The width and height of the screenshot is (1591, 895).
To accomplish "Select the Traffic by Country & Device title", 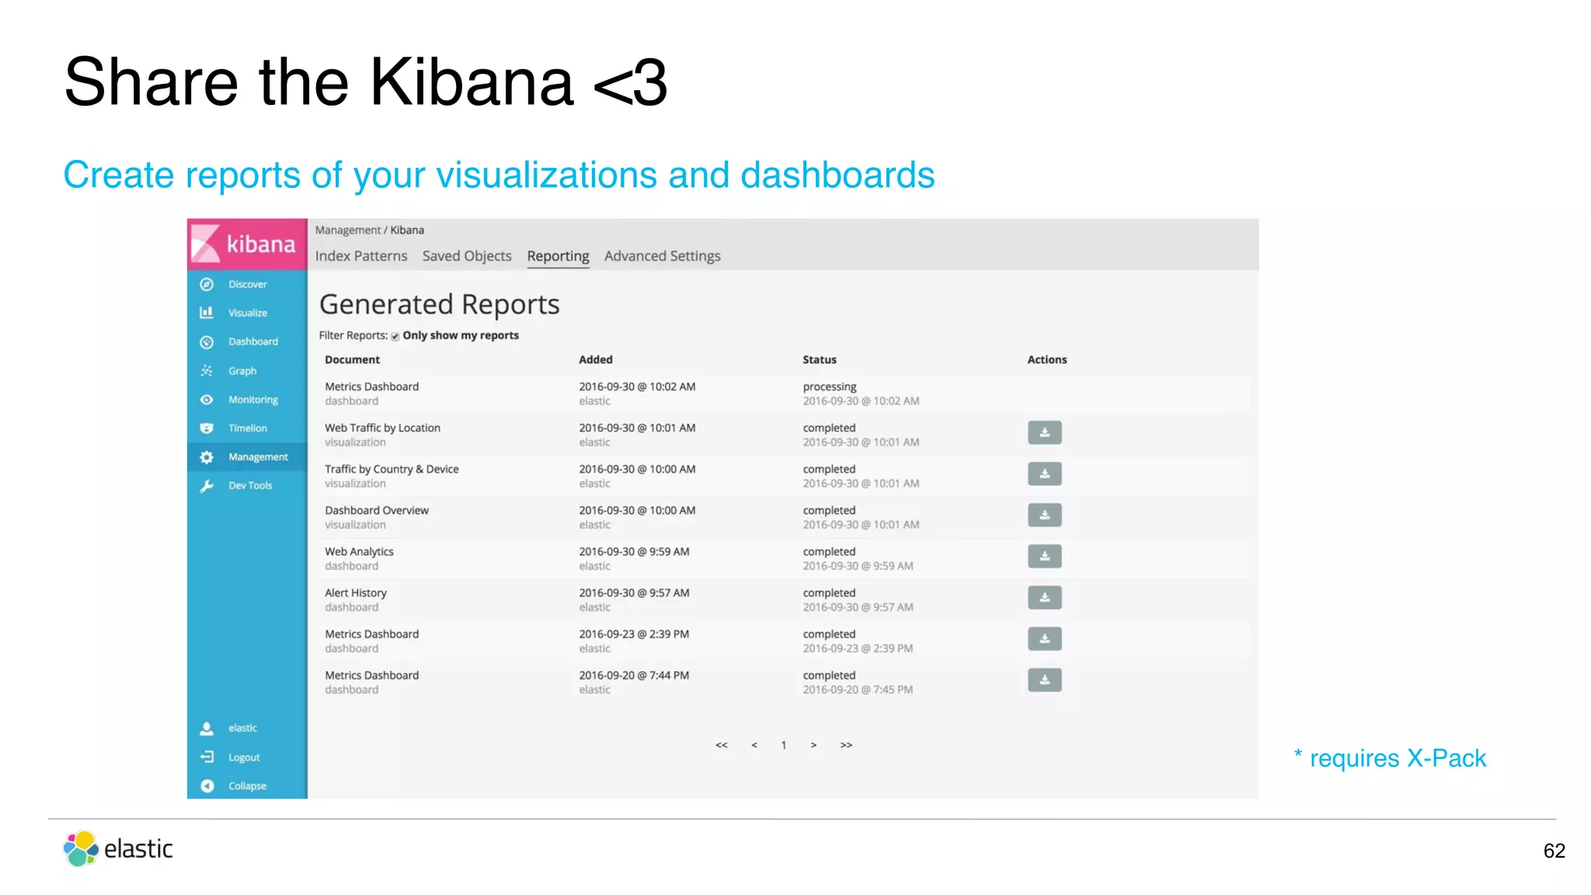I will (392, 469).
